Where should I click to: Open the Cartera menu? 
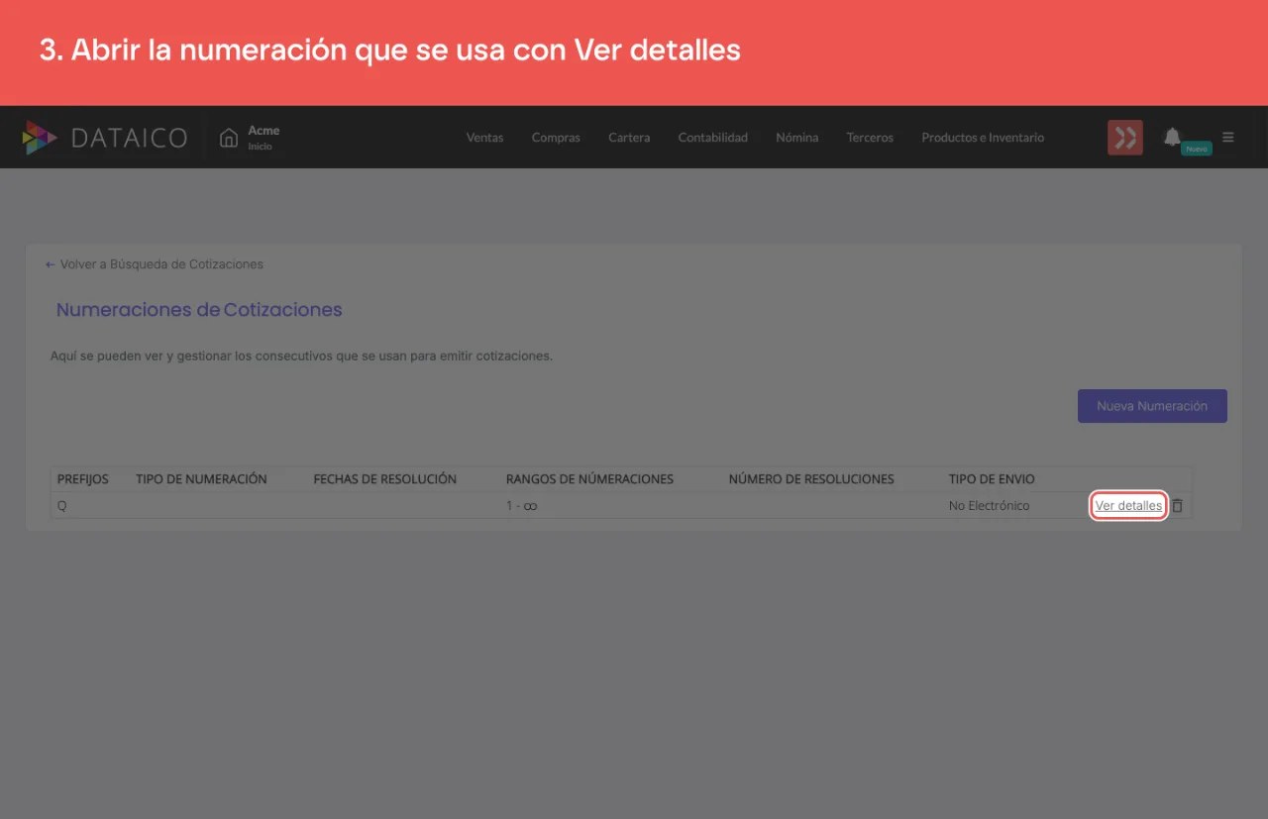pos(629,138)
